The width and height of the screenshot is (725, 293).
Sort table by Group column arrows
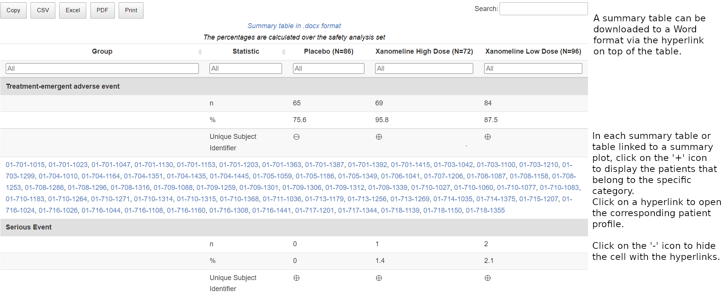(200, 52)
